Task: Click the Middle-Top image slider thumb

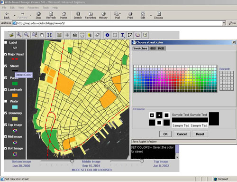Action: (142, 161)
